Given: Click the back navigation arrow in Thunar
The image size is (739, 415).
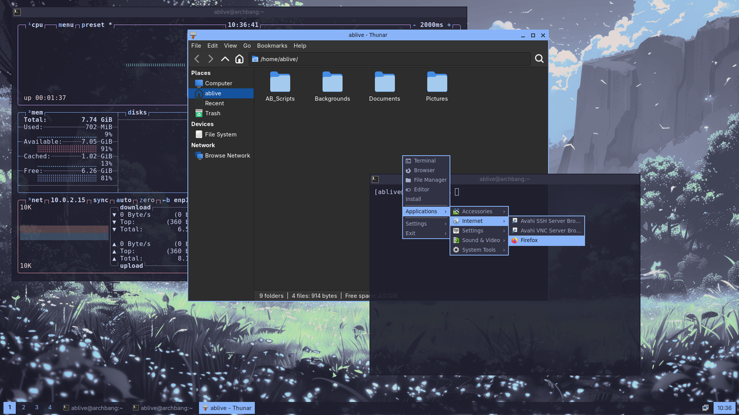Looking at the screenshot, I should click(196, 59).
